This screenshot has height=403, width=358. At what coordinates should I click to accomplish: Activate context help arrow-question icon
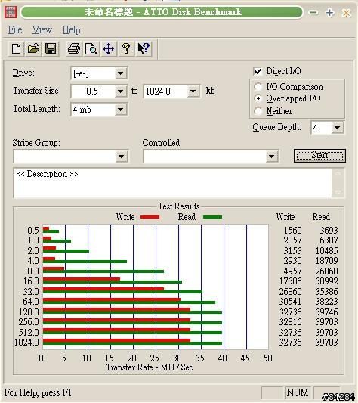pyautogui.click(x=144, y=48)
